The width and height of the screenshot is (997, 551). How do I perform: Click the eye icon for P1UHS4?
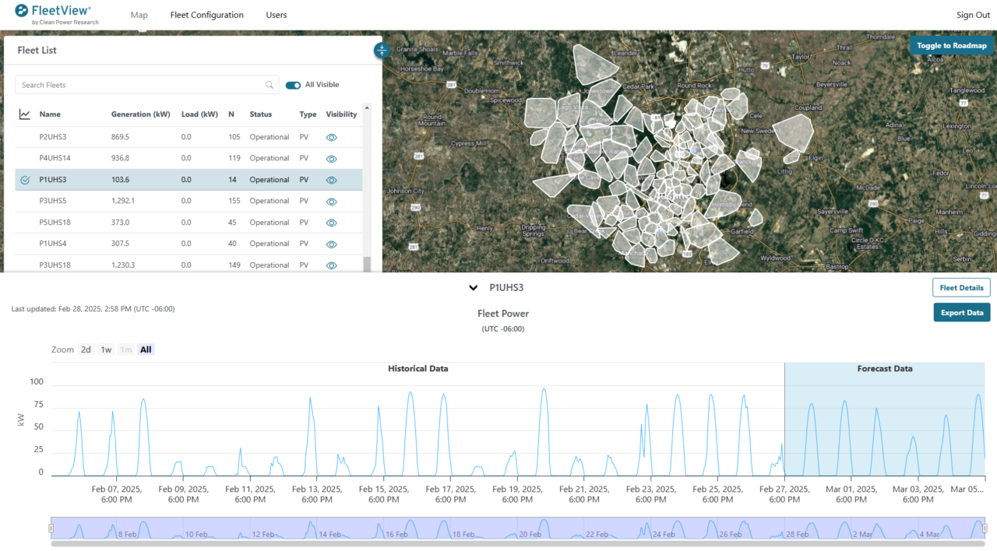(x=331, y=244)
